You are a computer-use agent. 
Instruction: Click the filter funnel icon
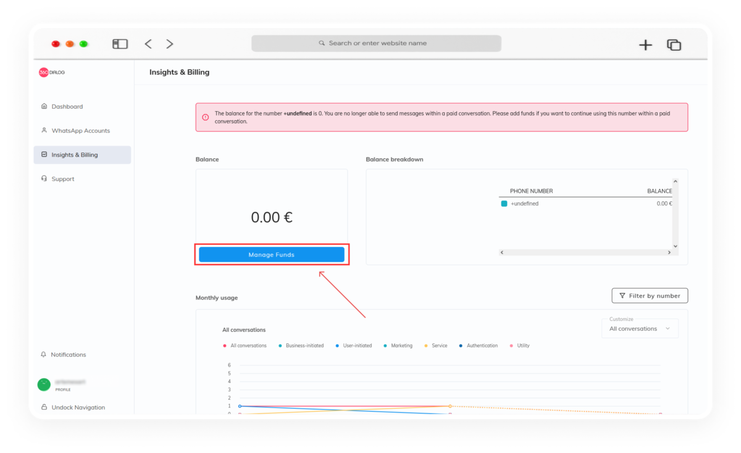point(622,296)
